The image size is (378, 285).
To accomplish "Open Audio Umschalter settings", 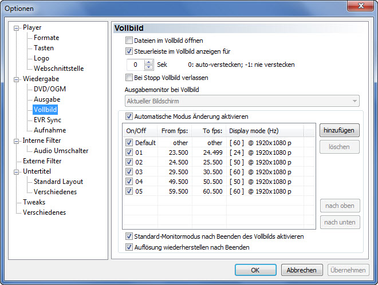I will point(61,151).
